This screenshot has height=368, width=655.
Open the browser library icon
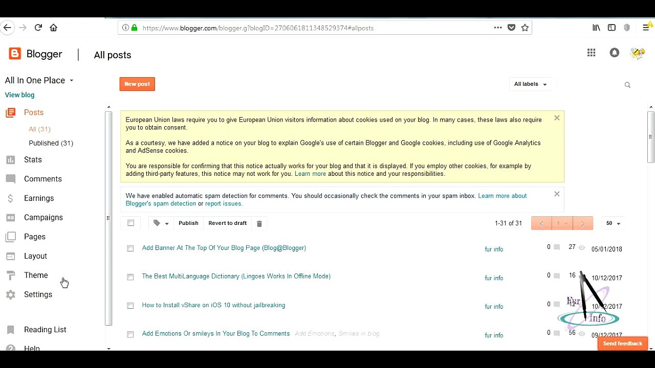coord(596,28)
